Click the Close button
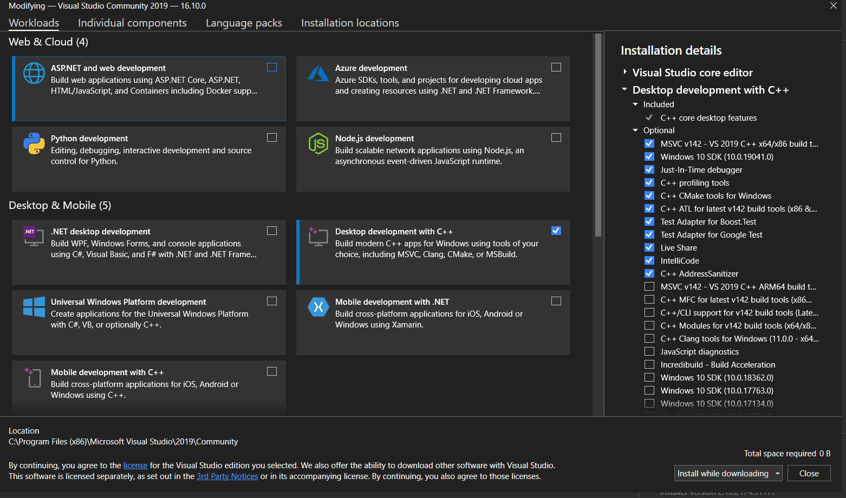Viewport: 846px width, 498px height. (x=809, y=473)
